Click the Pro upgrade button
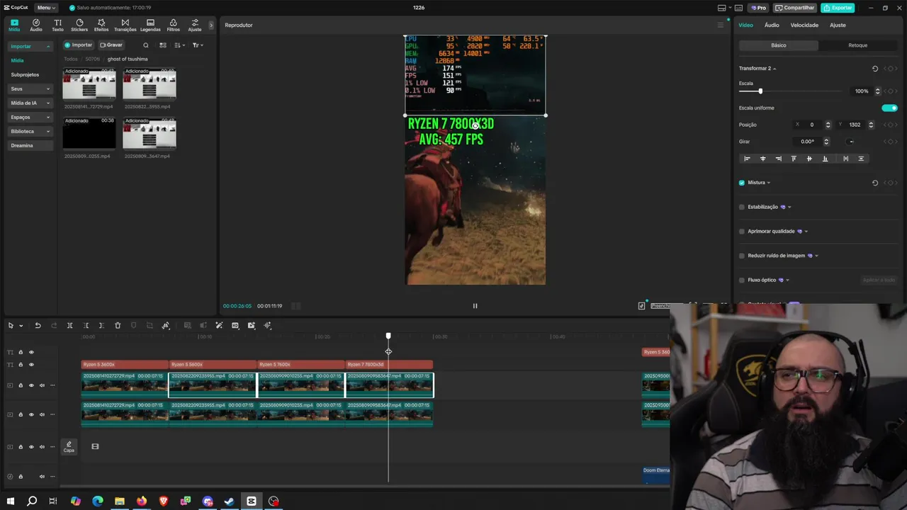 click(757, 8)
